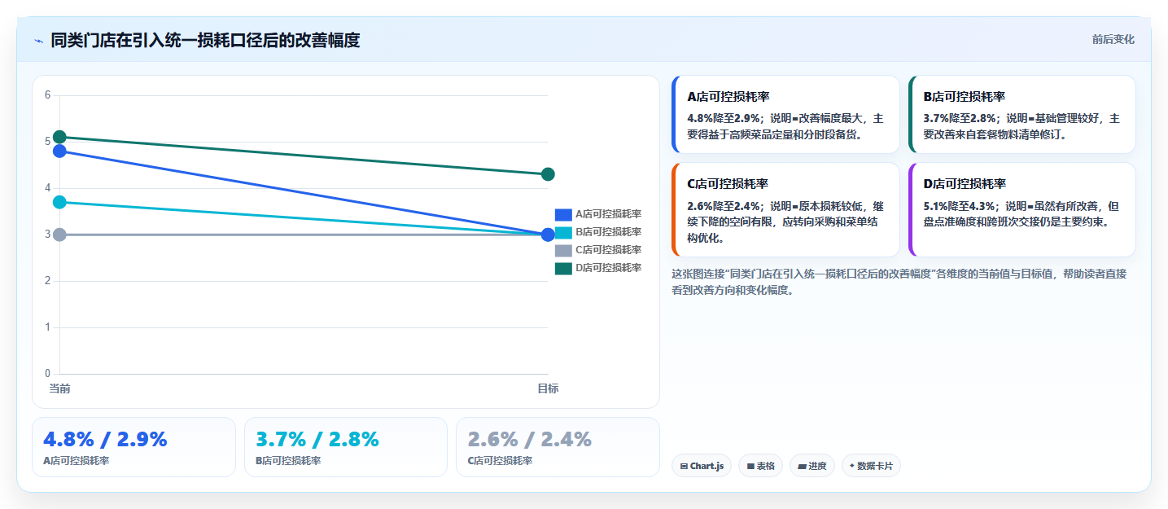Click the B店 cyan data point at 当前

(59, 202)
